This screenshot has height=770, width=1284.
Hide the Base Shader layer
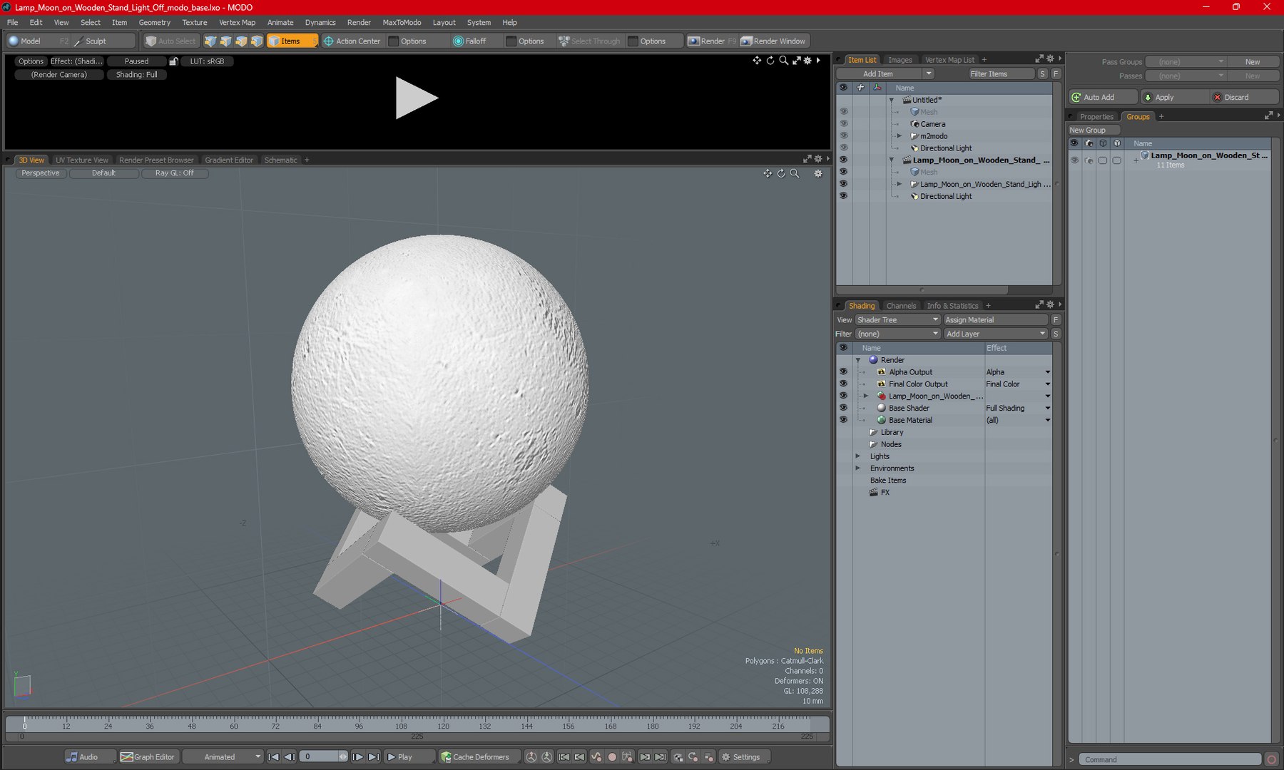(x=843, y=408)
